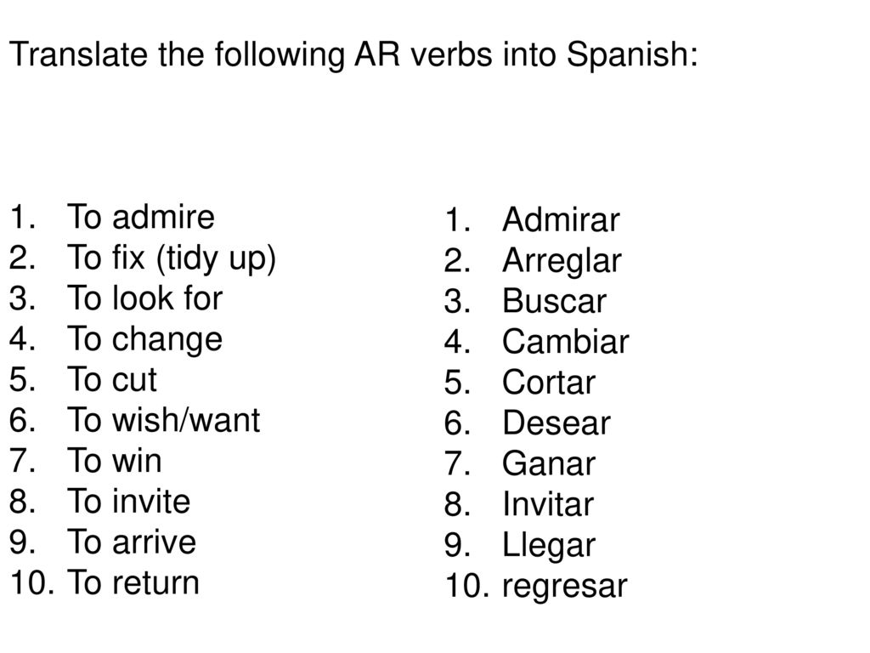Select the word 'Cortar'

[549, 383]
